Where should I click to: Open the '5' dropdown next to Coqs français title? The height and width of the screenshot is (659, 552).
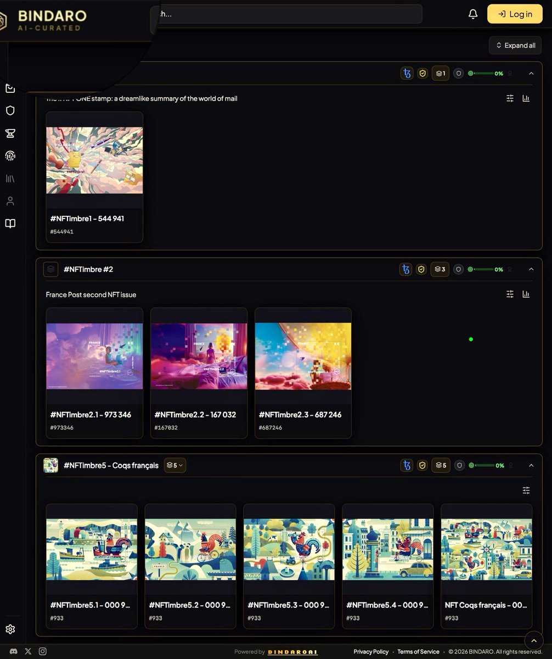pos(174,465)
